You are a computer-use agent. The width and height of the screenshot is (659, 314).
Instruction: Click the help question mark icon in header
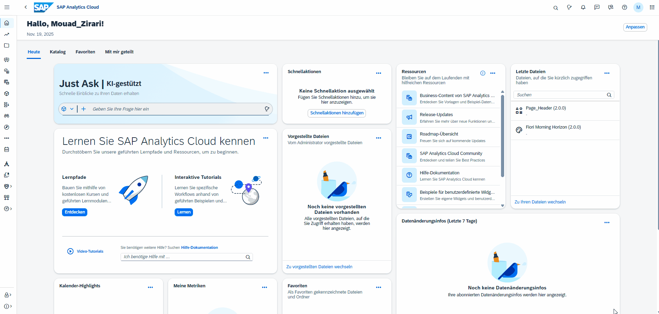[624, 7]
